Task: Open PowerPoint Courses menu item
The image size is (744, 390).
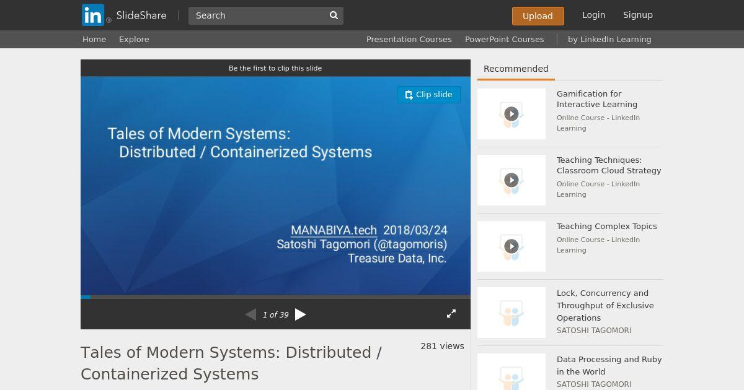Action: pyautogui.click(x=504, y=39)
